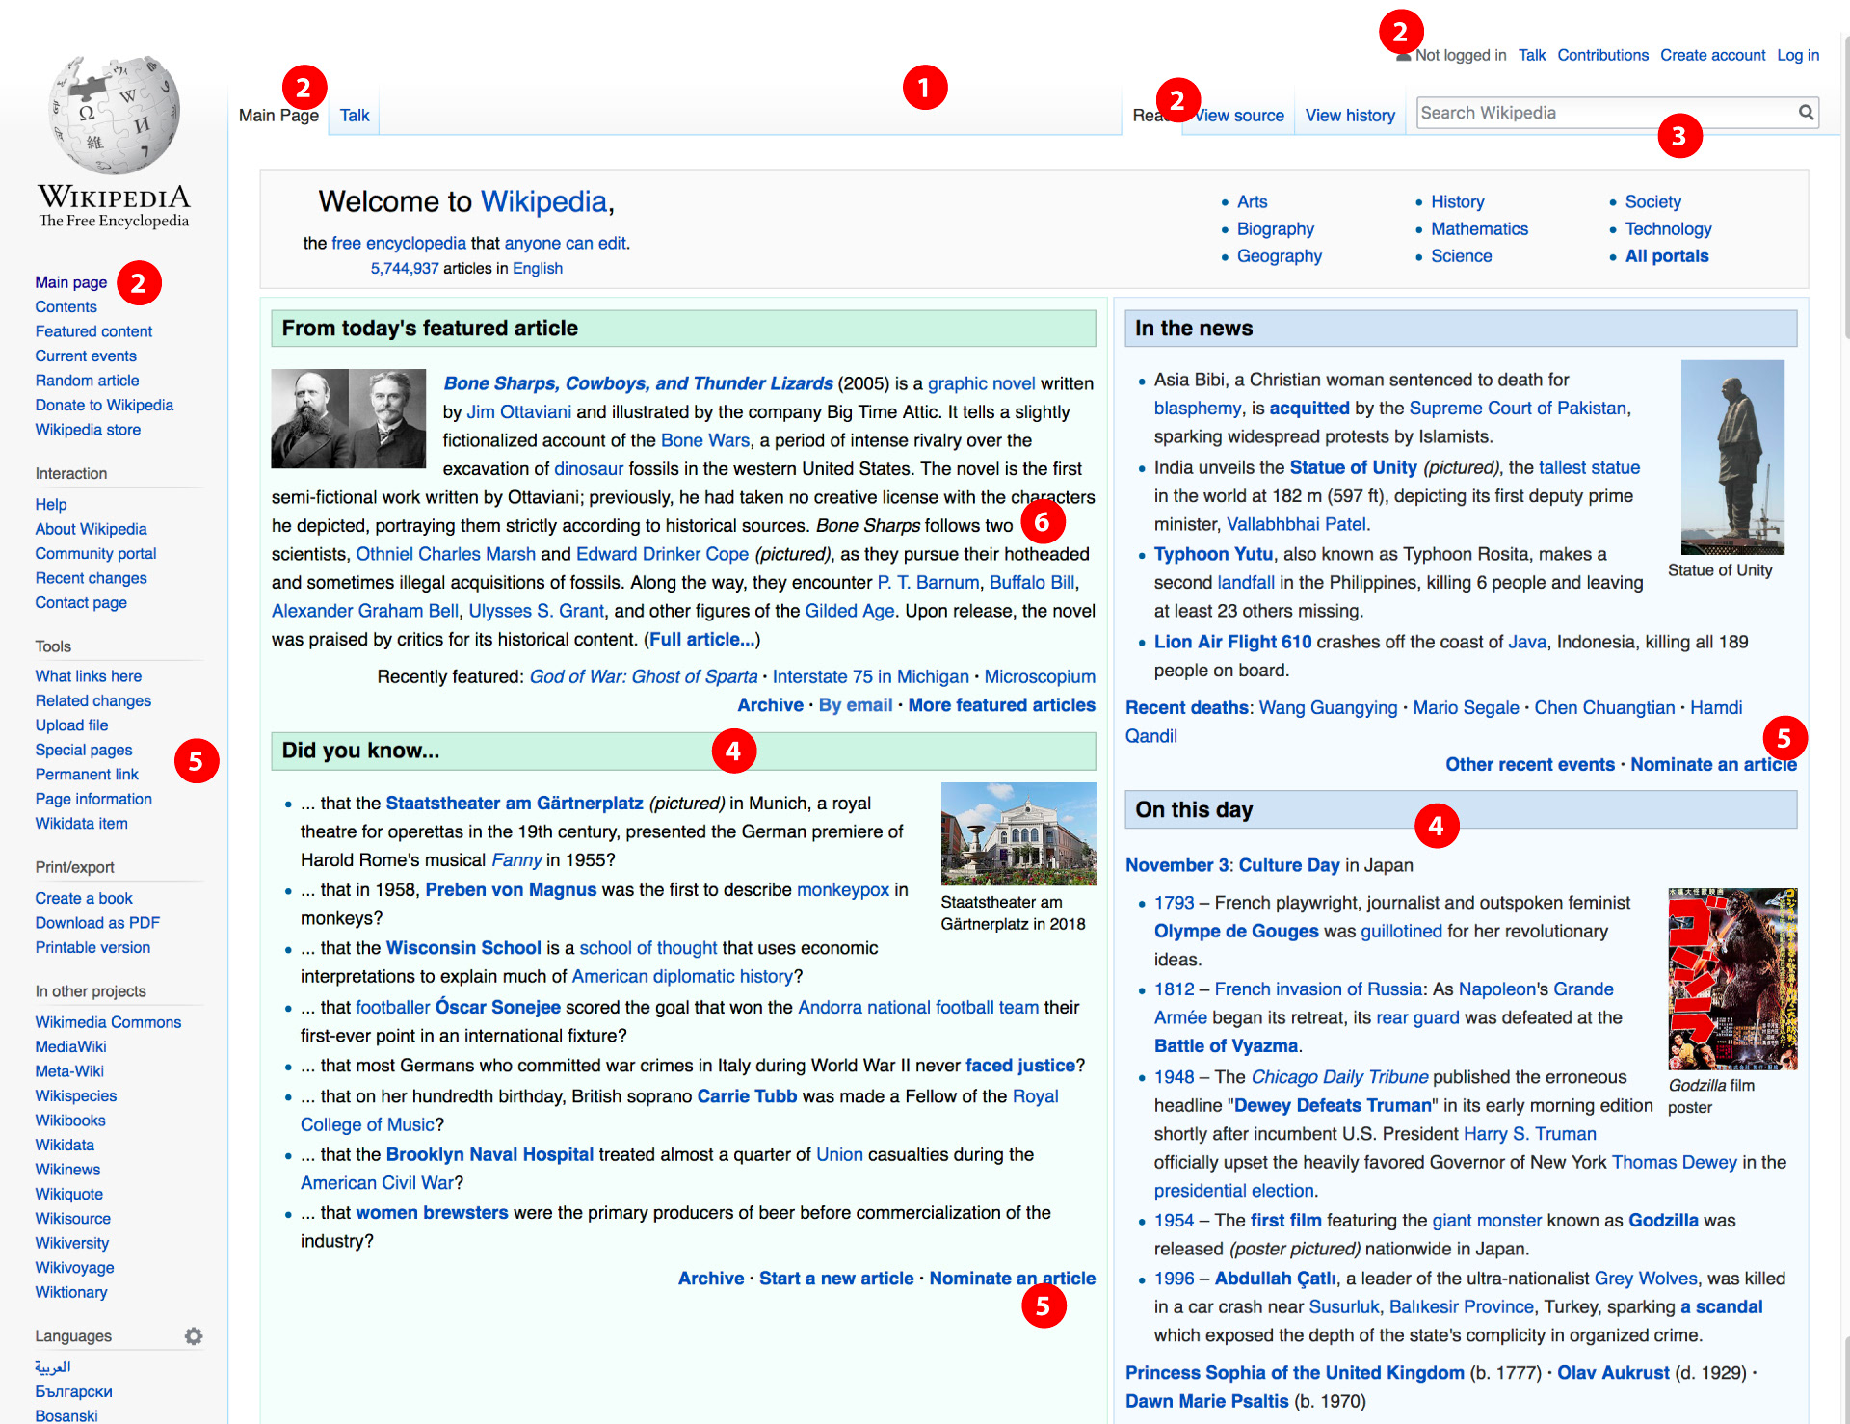The image size is (1850, 1424).
Task: Go to Main page in sidebar
Action: pyautogui.click(x=71, y=282)
